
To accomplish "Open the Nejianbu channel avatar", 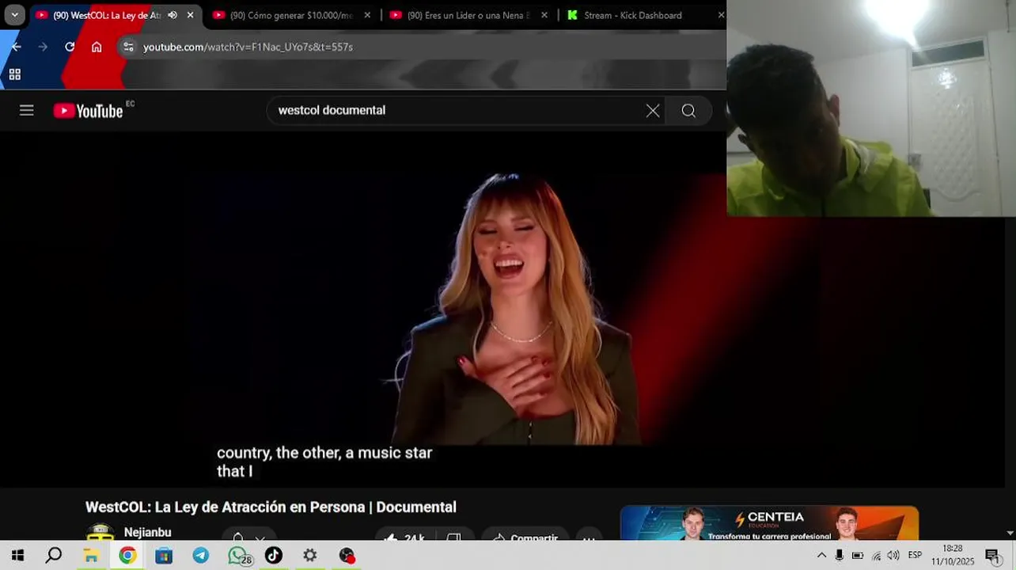I will [100, 534].
